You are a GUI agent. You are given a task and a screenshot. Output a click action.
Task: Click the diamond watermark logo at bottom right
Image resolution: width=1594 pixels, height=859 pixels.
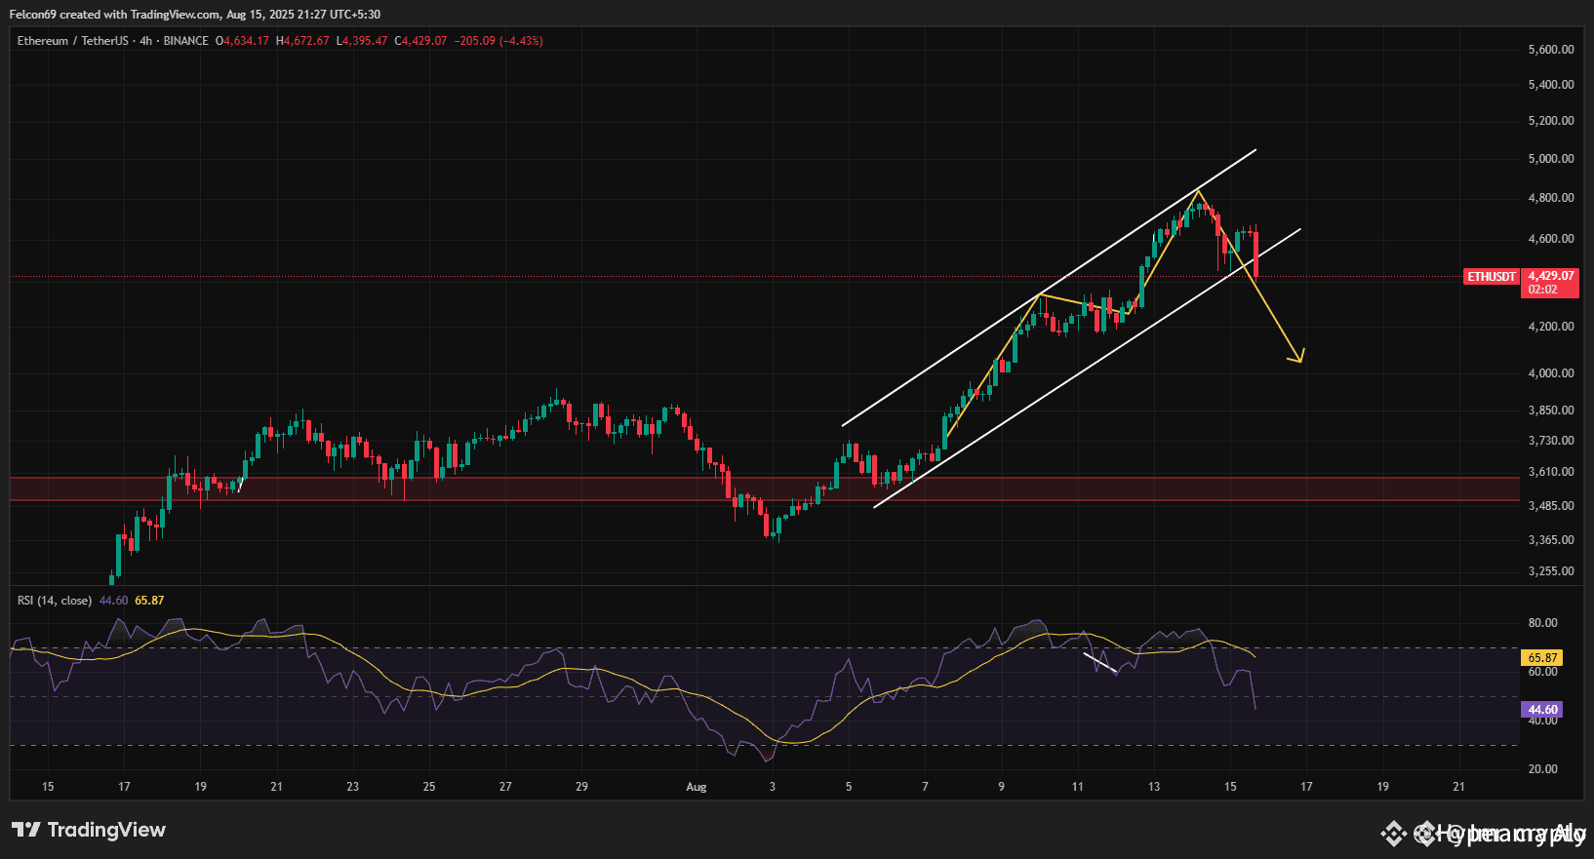tap(1393, 834)
